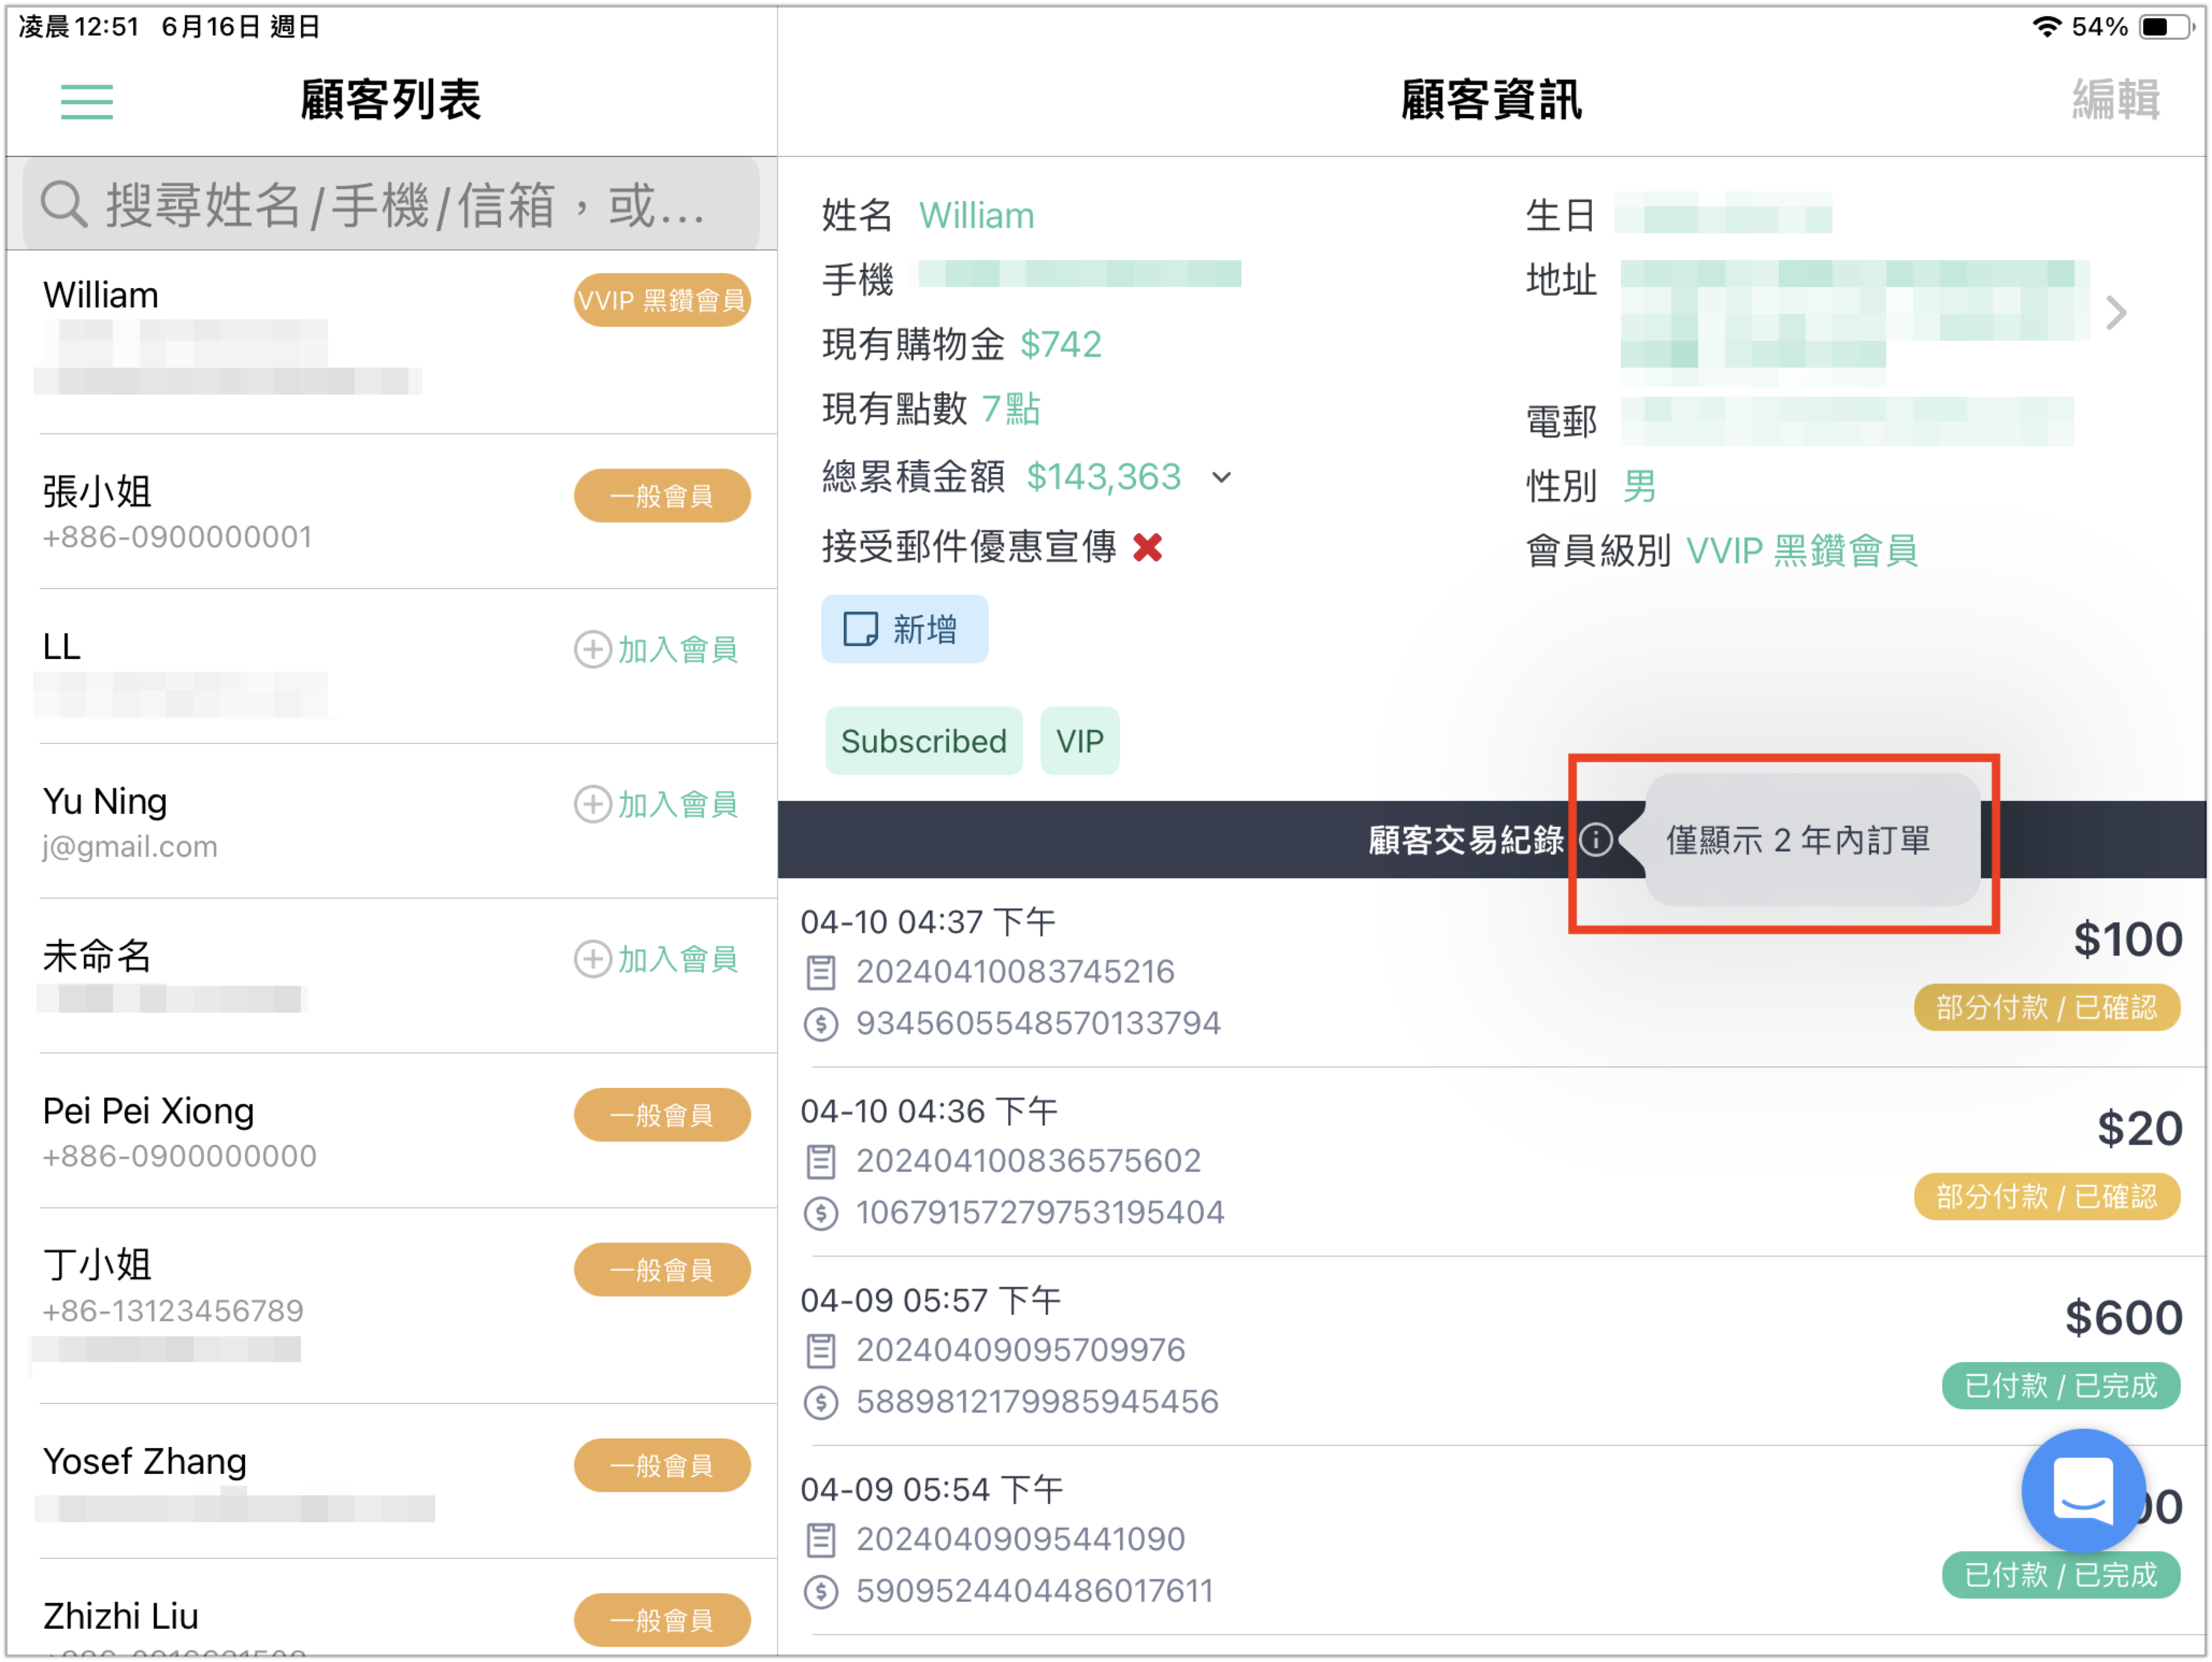Click the info icon beside 顧客交易紀錄
Screen dimensions: 2212x1662
pos(1596,840)
